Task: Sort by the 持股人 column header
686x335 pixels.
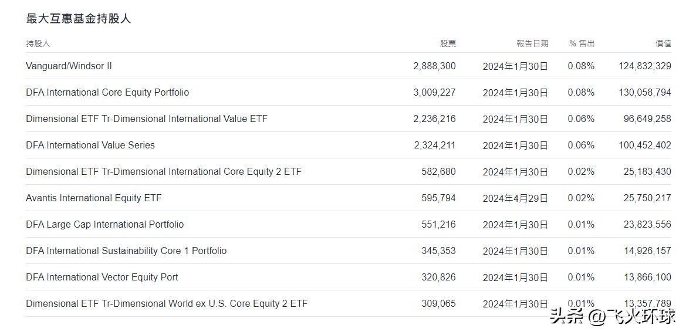Action: (38, 43)
